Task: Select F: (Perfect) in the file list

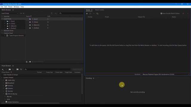Action: coord(36,28)
